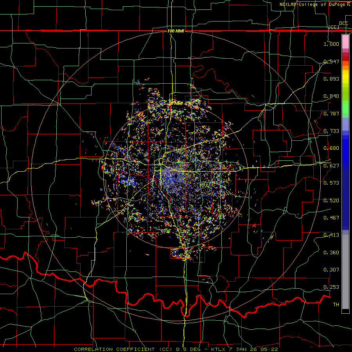The height and width of the screenshot is (352, 352).
Task: Select the 0.787 scale value
Action: tap(331, 113)
